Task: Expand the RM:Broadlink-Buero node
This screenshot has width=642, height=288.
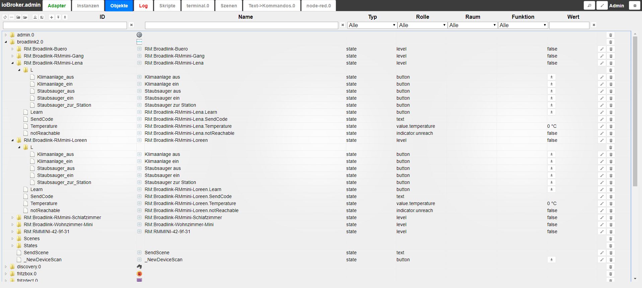Action: click(x=12, y=49)
